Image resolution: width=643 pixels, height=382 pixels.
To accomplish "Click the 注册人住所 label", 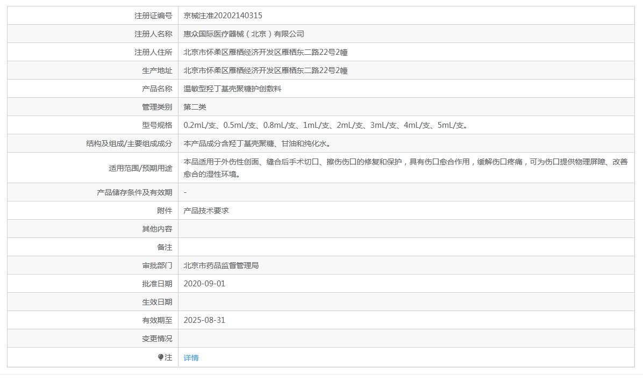I will (x=153, y=53).
